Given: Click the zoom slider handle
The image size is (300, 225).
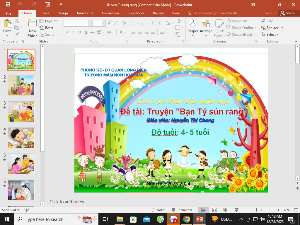Looking at the screenshot, I should click(x=257, y=210).
